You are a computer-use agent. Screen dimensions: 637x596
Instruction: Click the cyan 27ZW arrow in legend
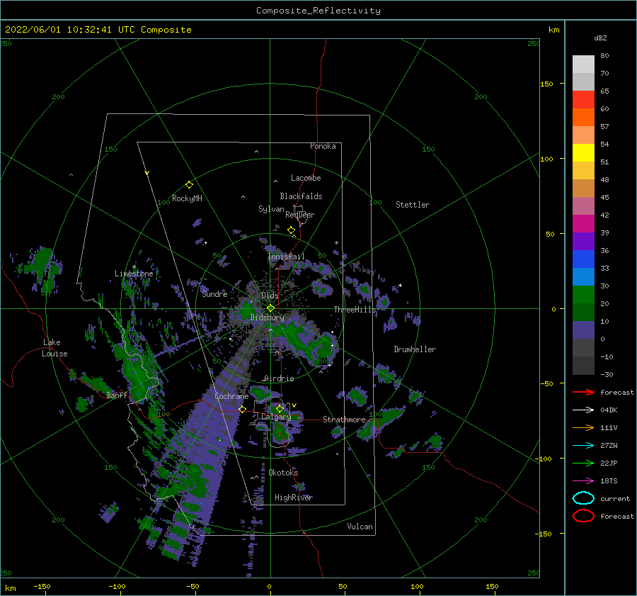[583, 446]
